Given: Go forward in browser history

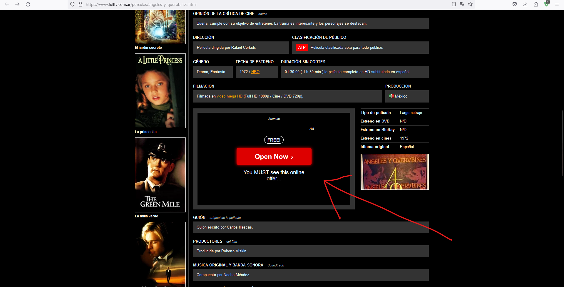Looking at the screenshot, I should 17,4.
